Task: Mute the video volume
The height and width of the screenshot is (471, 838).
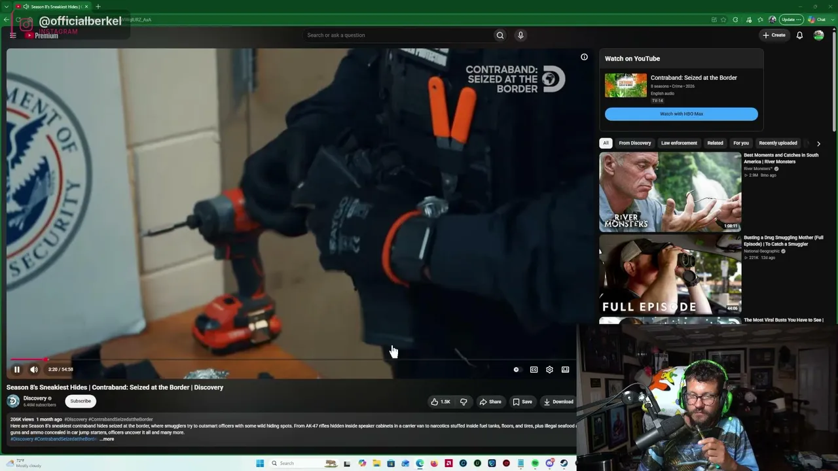Action: pyautogui.click(x=34, y=370)
